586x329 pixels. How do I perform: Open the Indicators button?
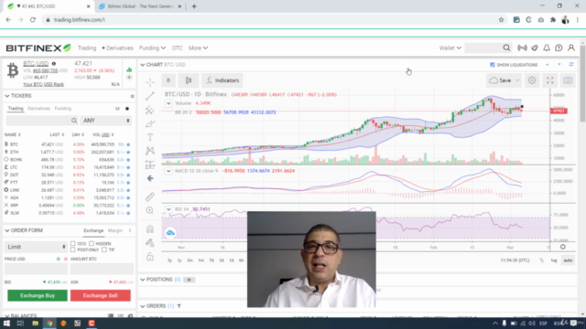click(222, 80)
